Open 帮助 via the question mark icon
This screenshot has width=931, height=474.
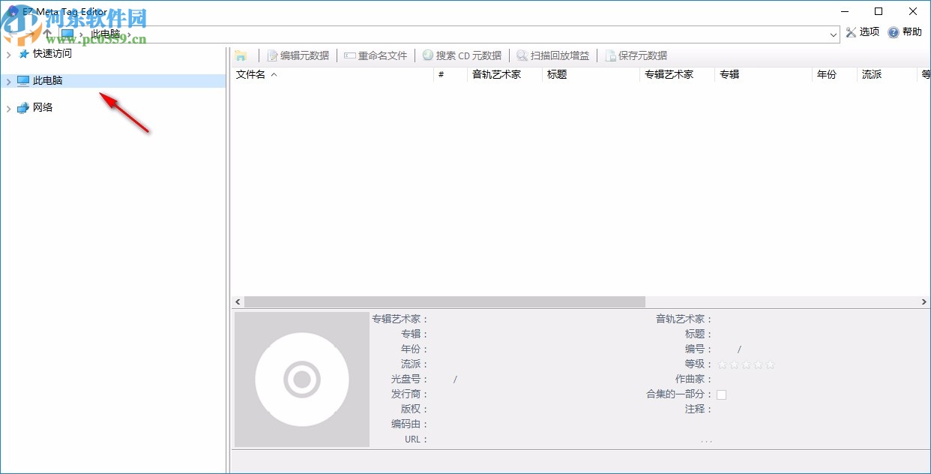(903, 31)
